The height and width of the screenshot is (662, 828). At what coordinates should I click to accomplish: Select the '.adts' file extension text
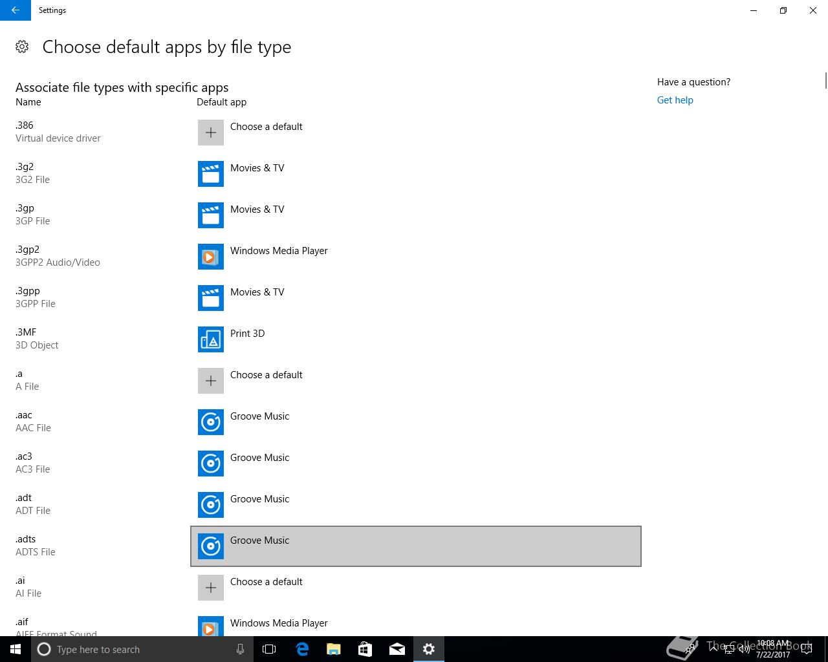[25, 539]
